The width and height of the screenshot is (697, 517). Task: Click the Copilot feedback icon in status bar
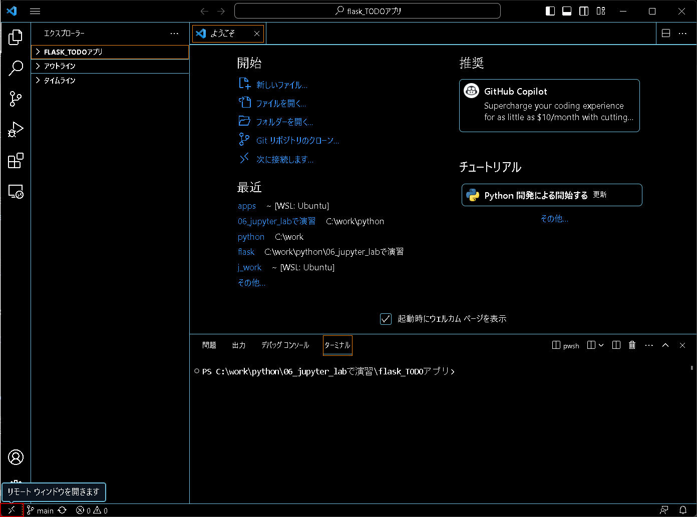pyautogui.click(x=664, y=510)
